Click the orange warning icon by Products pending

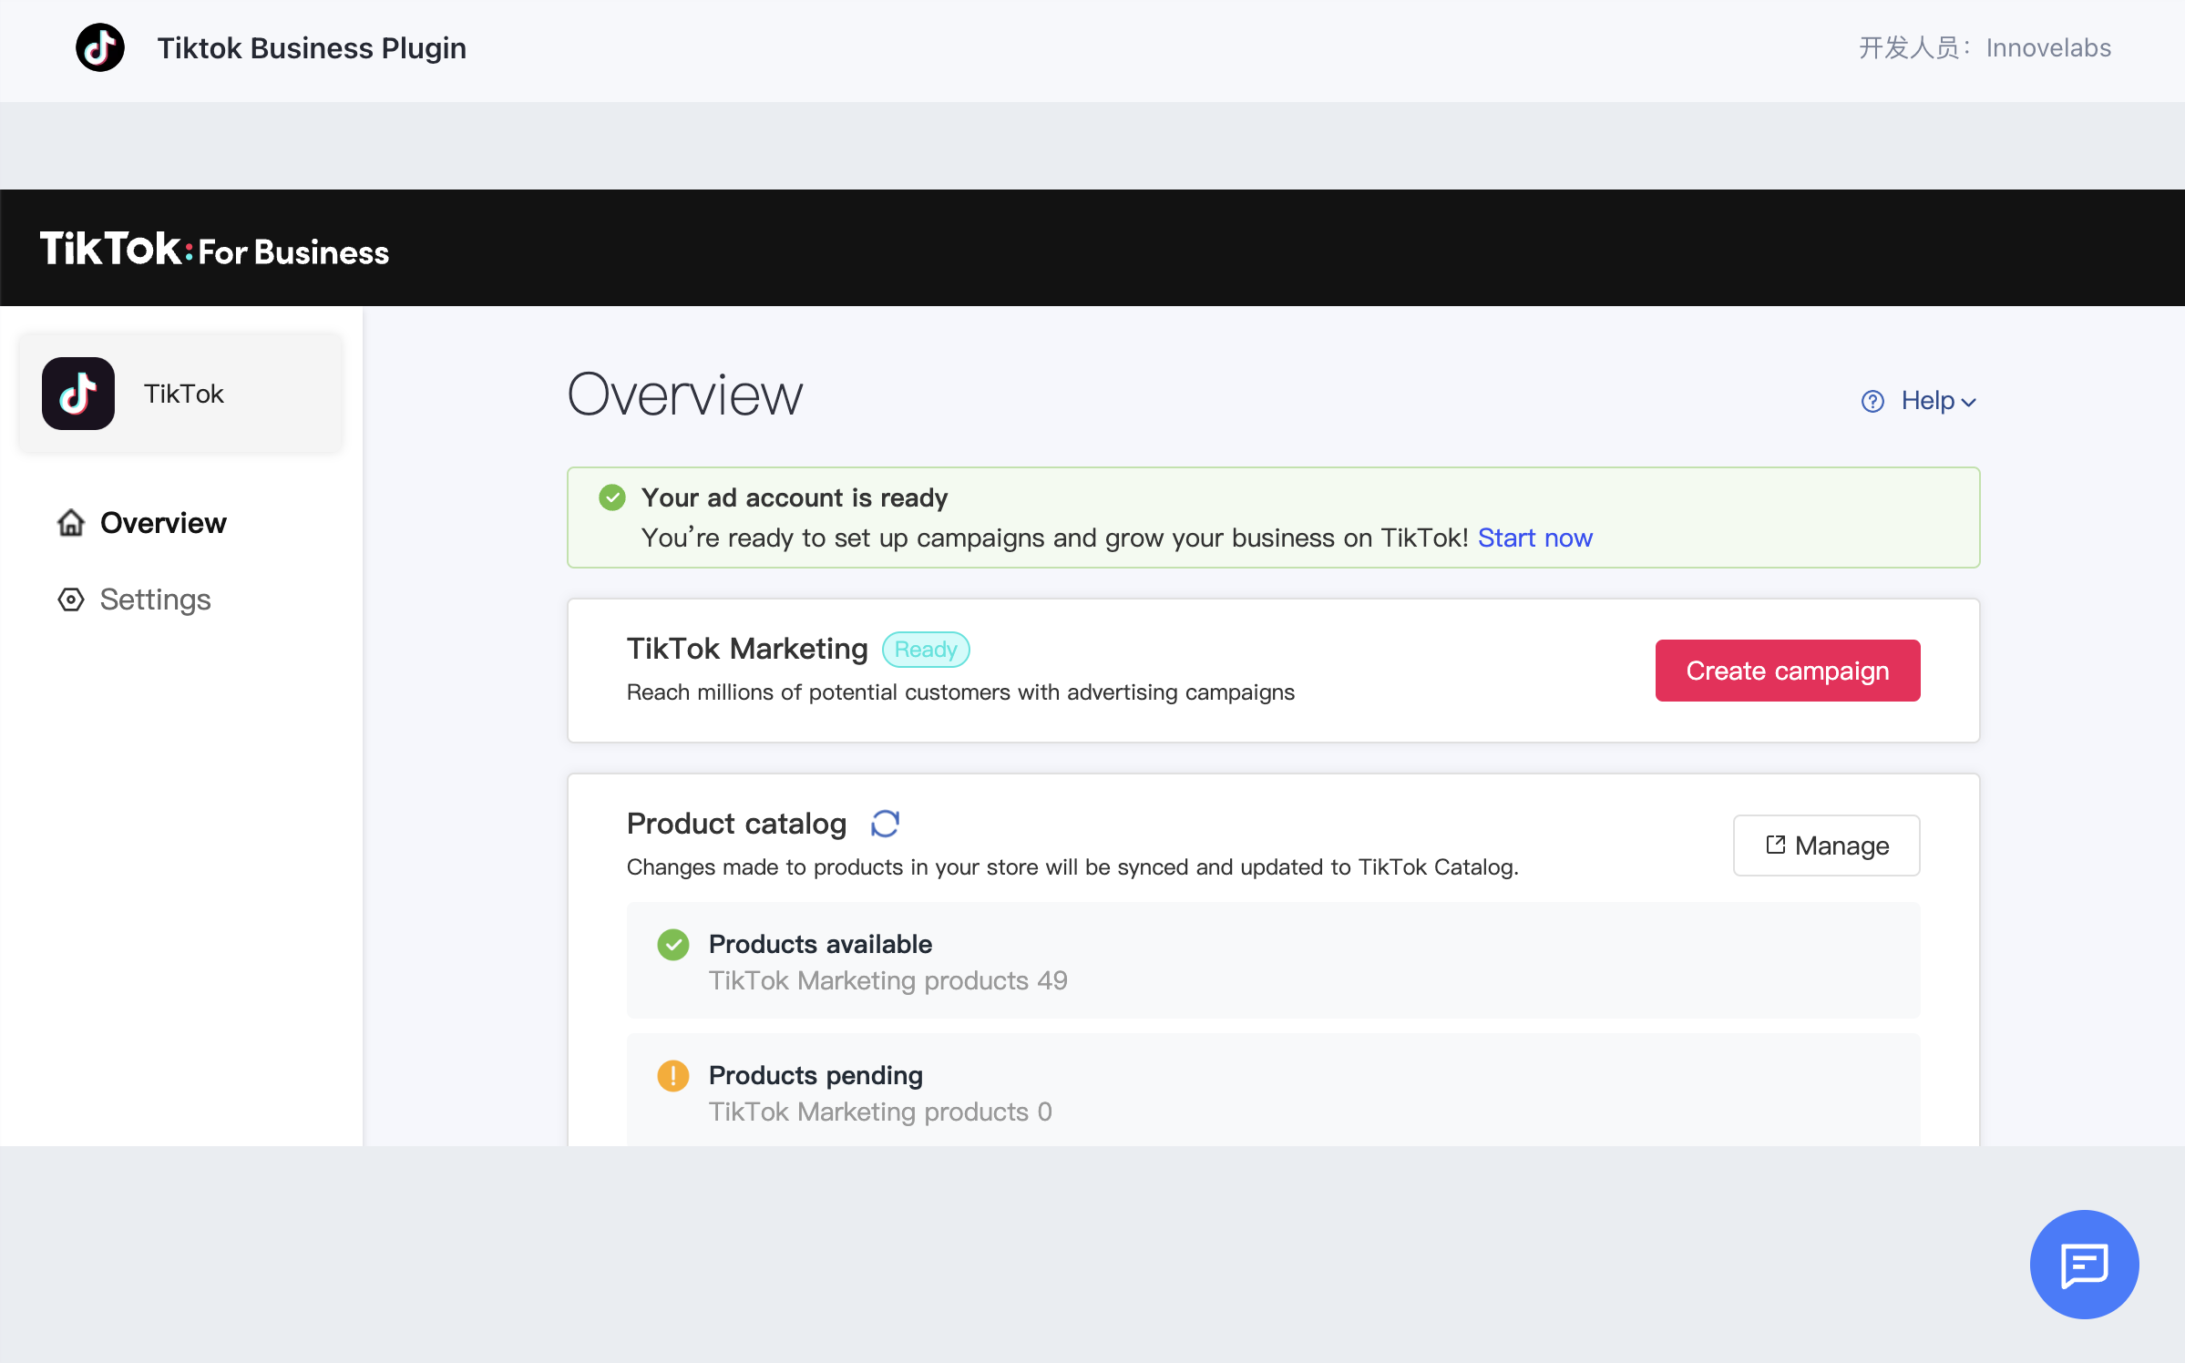point(673,1076)
